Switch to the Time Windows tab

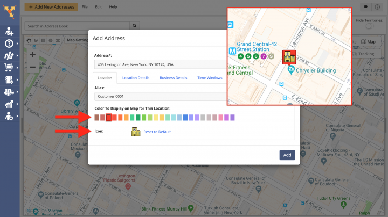(x=210, y=78)
